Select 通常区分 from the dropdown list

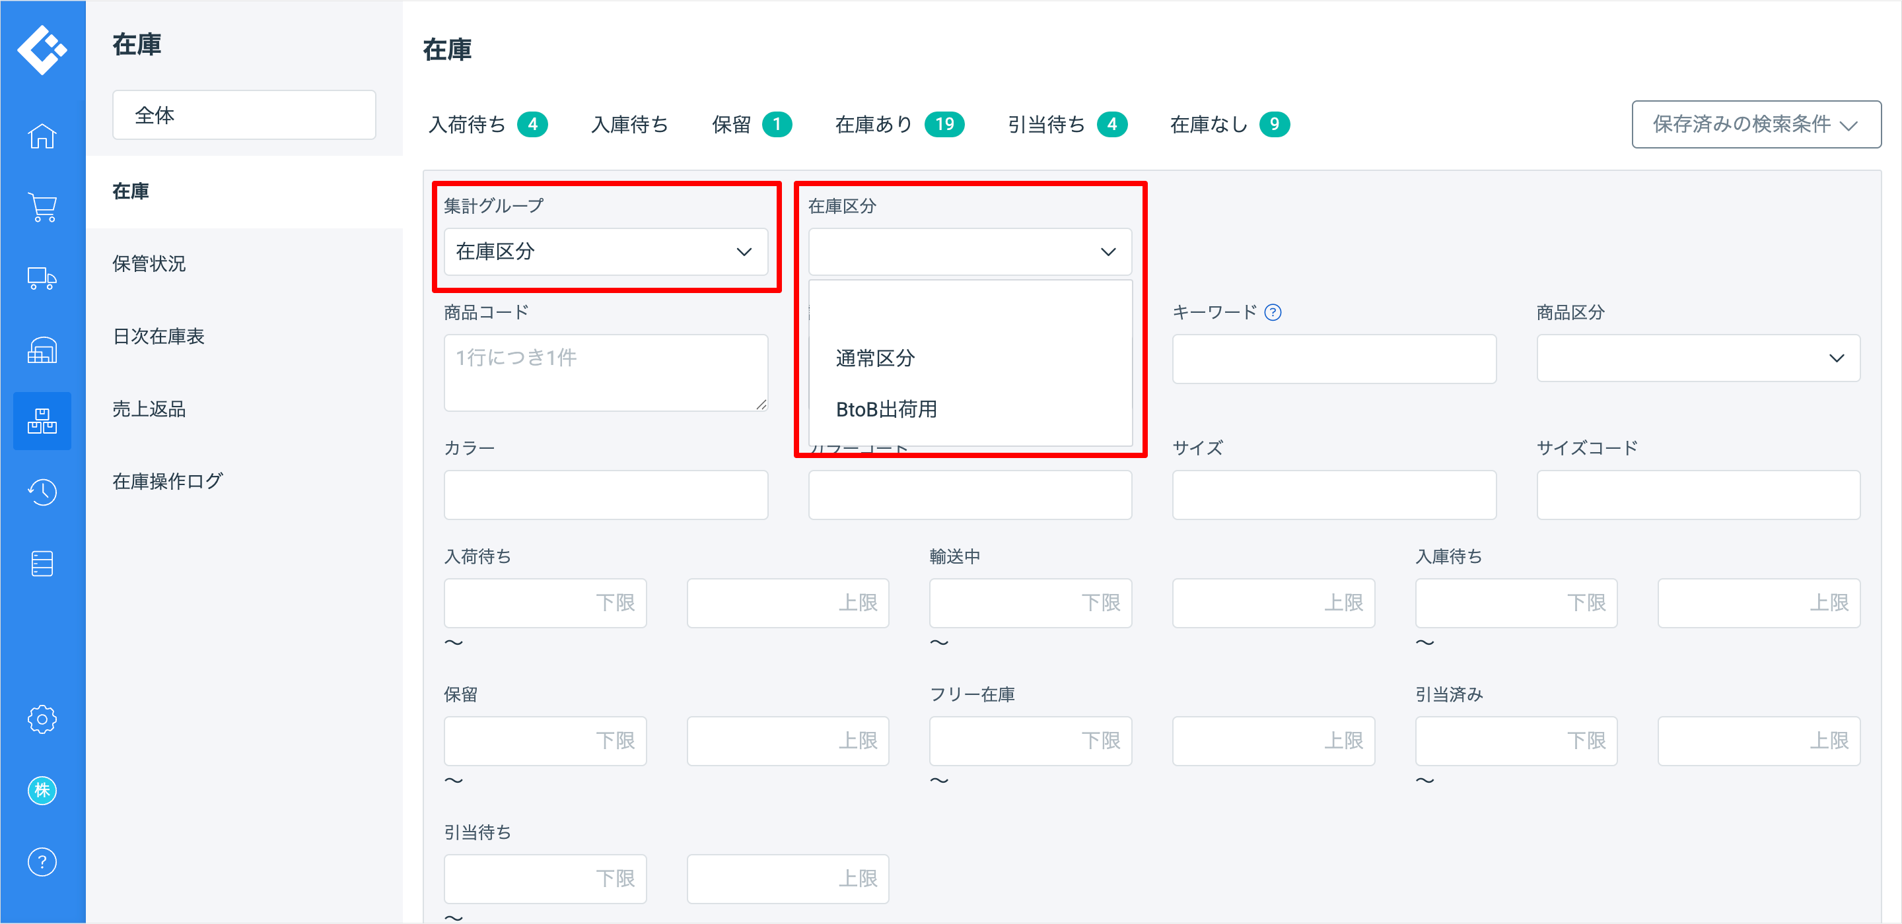[x=875, y=358]
